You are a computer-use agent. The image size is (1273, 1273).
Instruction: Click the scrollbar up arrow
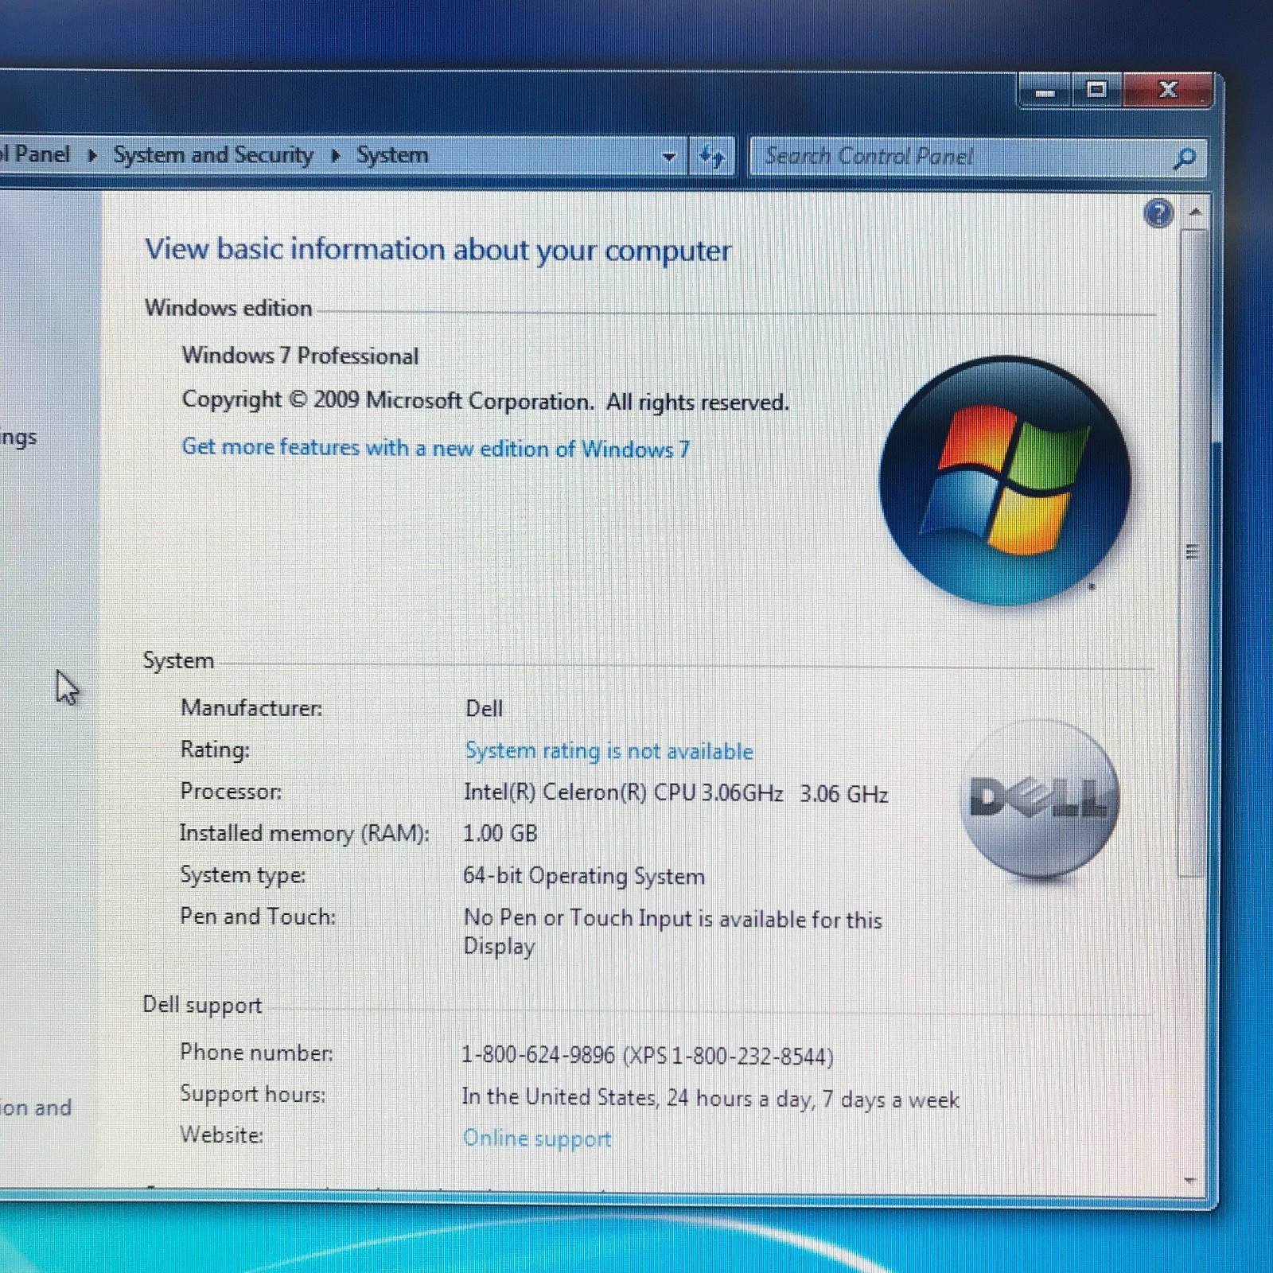pyautogui.click(x=1195, y=212)
